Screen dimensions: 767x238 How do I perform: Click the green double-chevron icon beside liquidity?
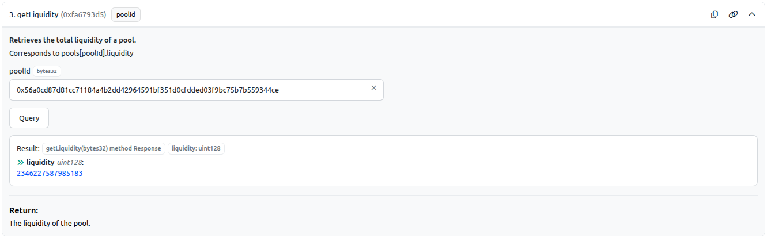tap(21, 163)
